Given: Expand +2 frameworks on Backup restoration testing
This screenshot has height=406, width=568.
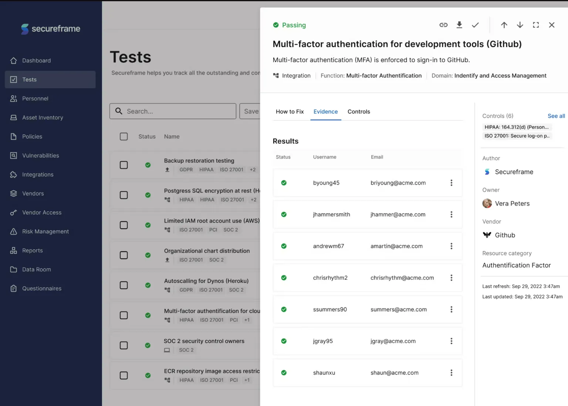Looking at the screenshot, I should tap(252, 170).
